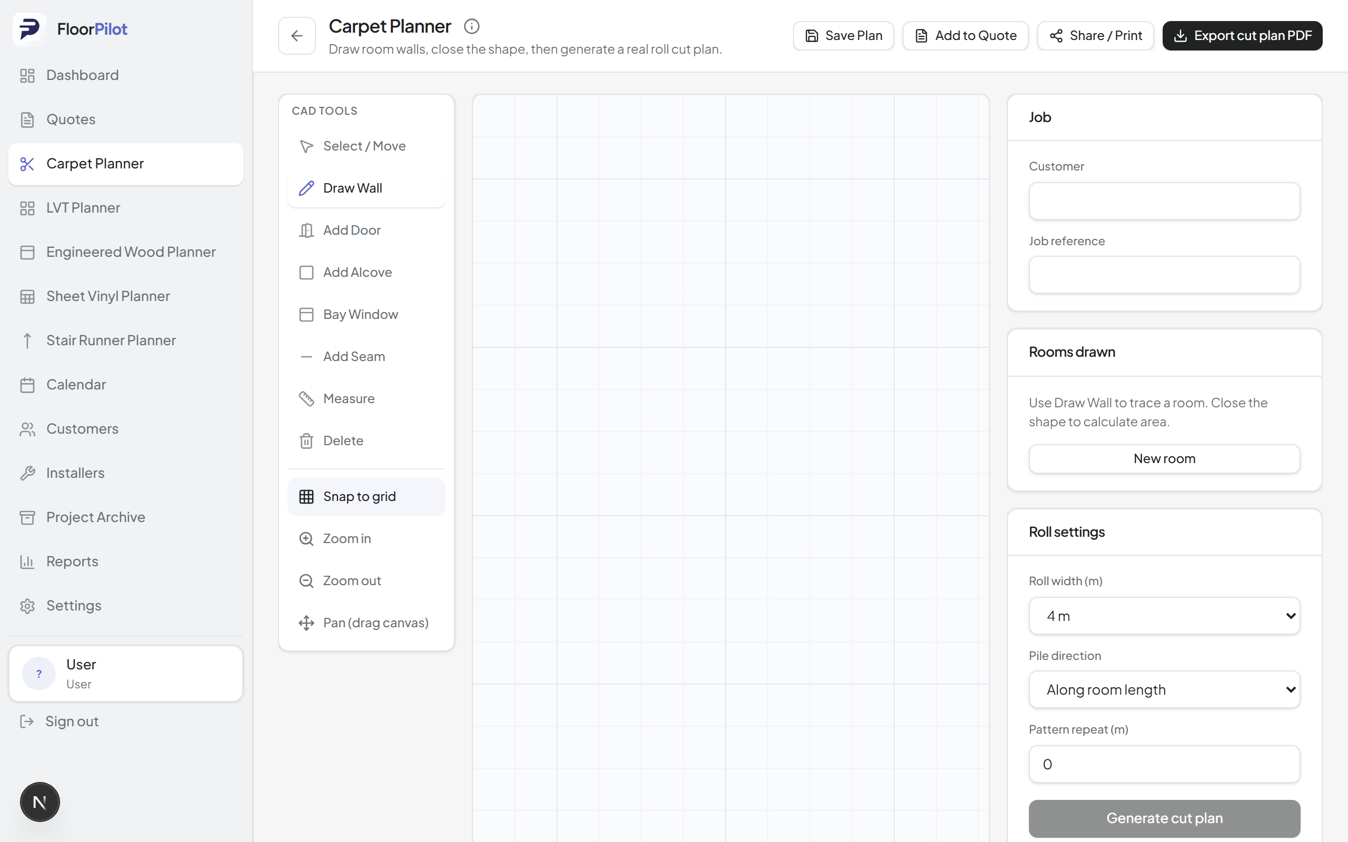The width and height of the screenshot is (1348, 842).
Task: Click the info icon beside Carpet Planner
Action: click(x=472, y=26)
